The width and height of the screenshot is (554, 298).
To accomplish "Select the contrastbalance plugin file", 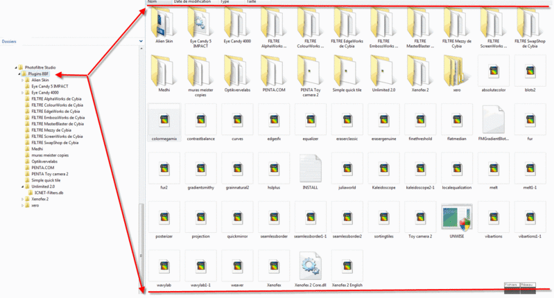I will [200, 120].
